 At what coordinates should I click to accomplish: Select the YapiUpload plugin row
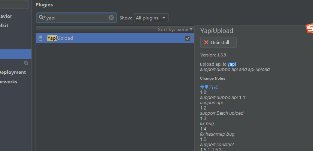[x=115, y=38]
